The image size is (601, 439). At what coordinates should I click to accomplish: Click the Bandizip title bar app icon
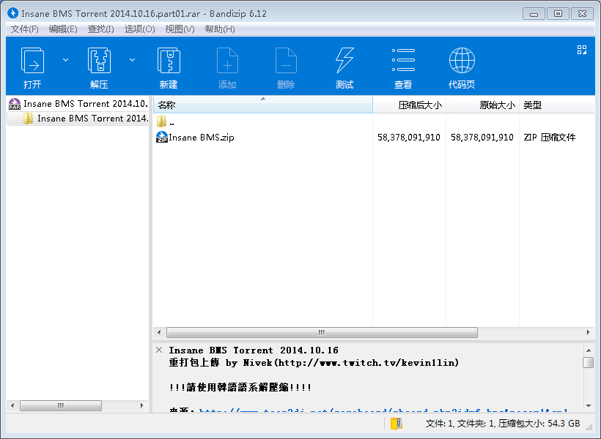coord(12,13)
